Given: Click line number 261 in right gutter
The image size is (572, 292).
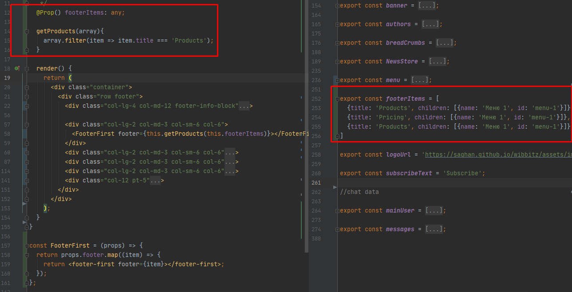Looking at the screenshot, I should point(316,183).
